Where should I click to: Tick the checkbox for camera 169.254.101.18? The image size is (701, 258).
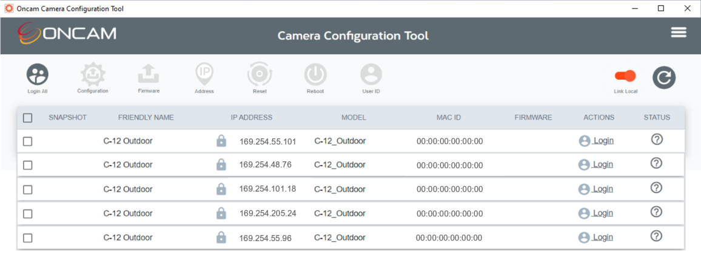click(28, 189)
